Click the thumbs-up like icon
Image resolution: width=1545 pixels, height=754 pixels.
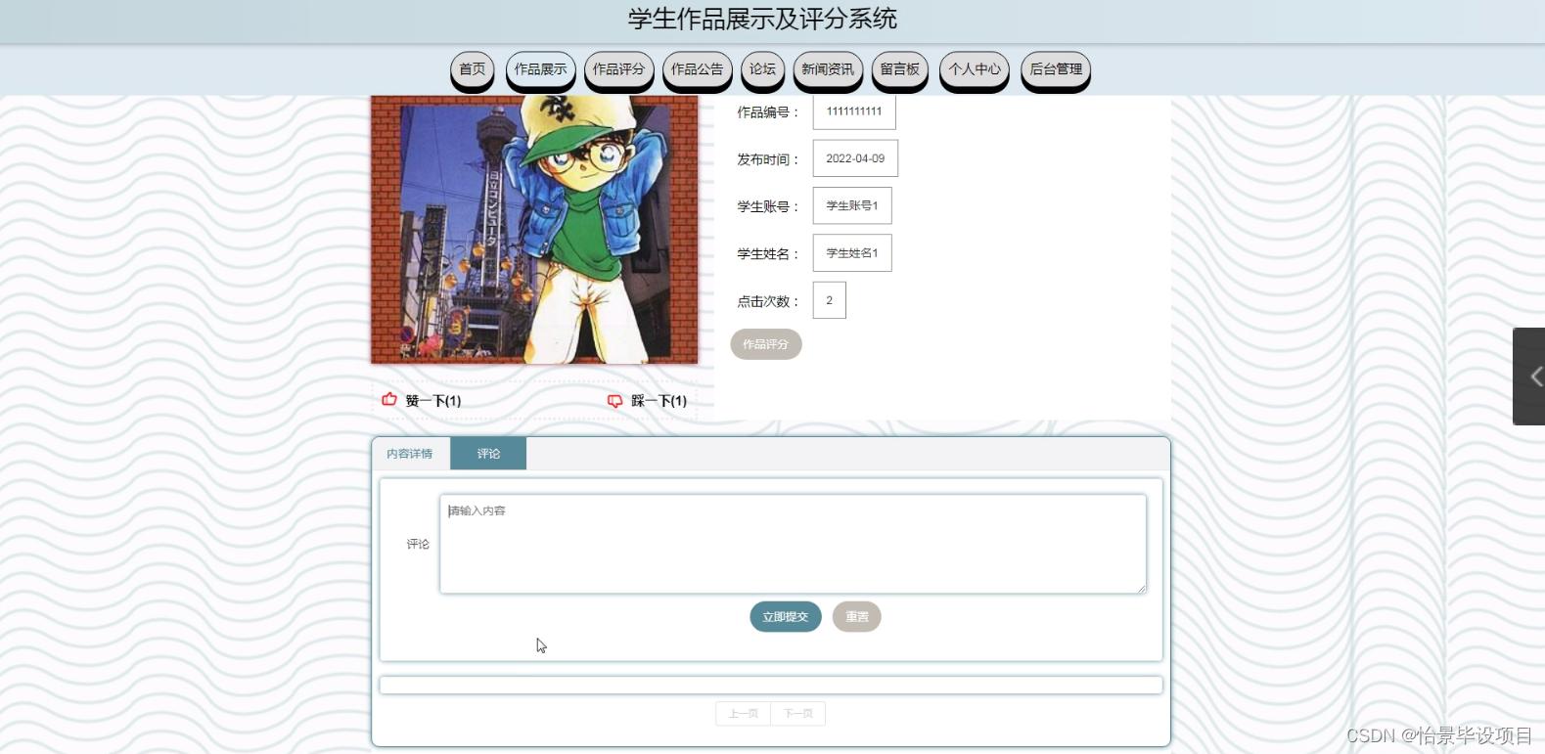[389, 399]
